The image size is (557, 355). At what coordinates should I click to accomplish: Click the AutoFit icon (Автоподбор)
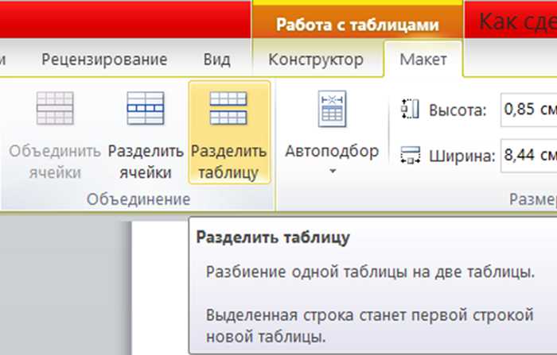click(332, 109)
